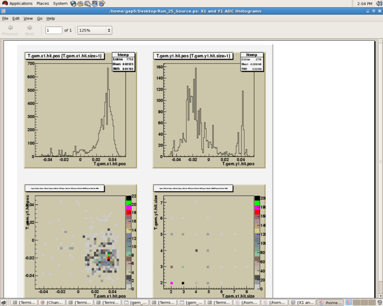
Task: Click the htemp stats box of y1 histogram
Action: 252,62
